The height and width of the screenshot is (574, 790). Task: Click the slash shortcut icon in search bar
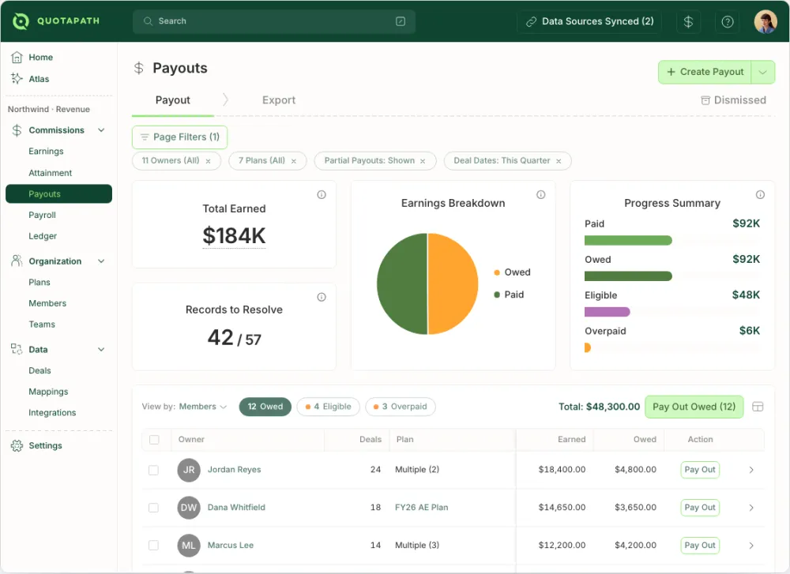(x=401, y=21)
